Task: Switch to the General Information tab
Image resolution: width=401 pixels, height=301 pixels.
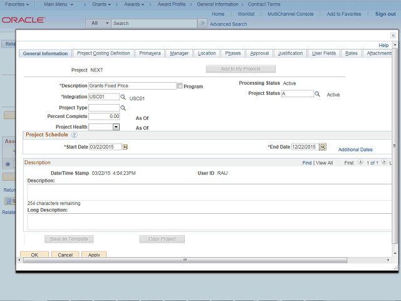Action: click(45, 53)
